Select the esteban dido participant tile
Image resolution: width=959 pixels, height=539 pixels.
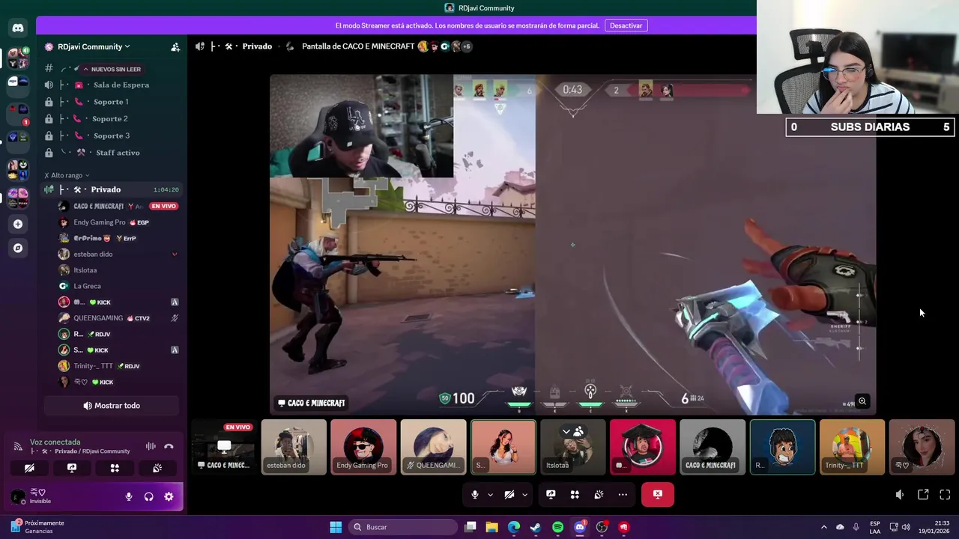point(294,447)
